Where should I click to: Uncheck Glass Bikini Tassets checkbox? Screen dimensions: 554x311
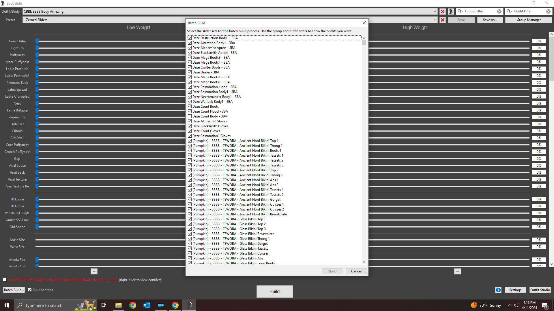(x=190, y=249)
